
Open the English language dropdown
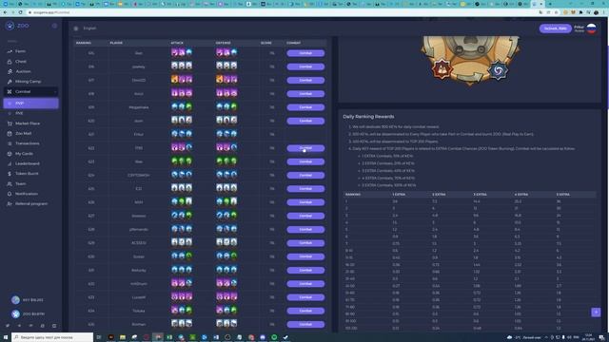(89, 28)
